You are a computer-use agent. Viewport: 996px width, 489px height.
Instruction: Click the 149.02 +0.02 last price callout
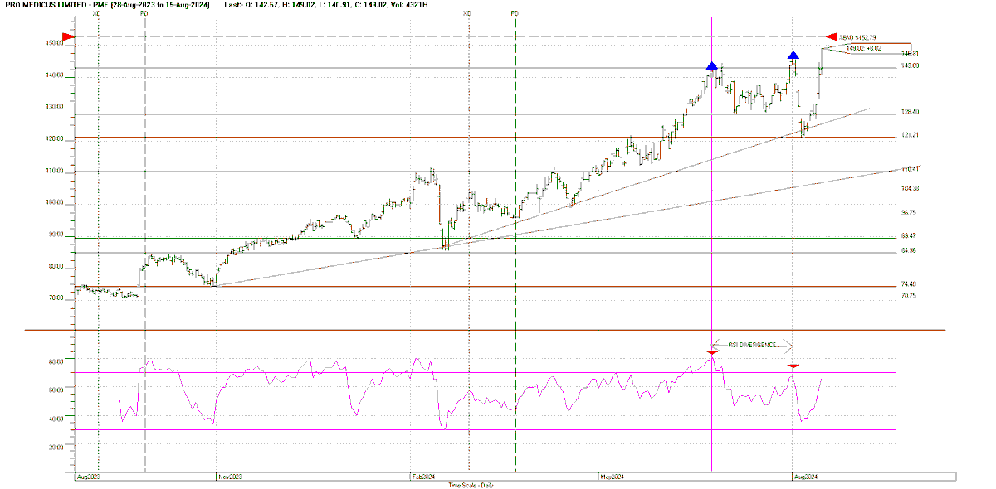coord(865,48)
